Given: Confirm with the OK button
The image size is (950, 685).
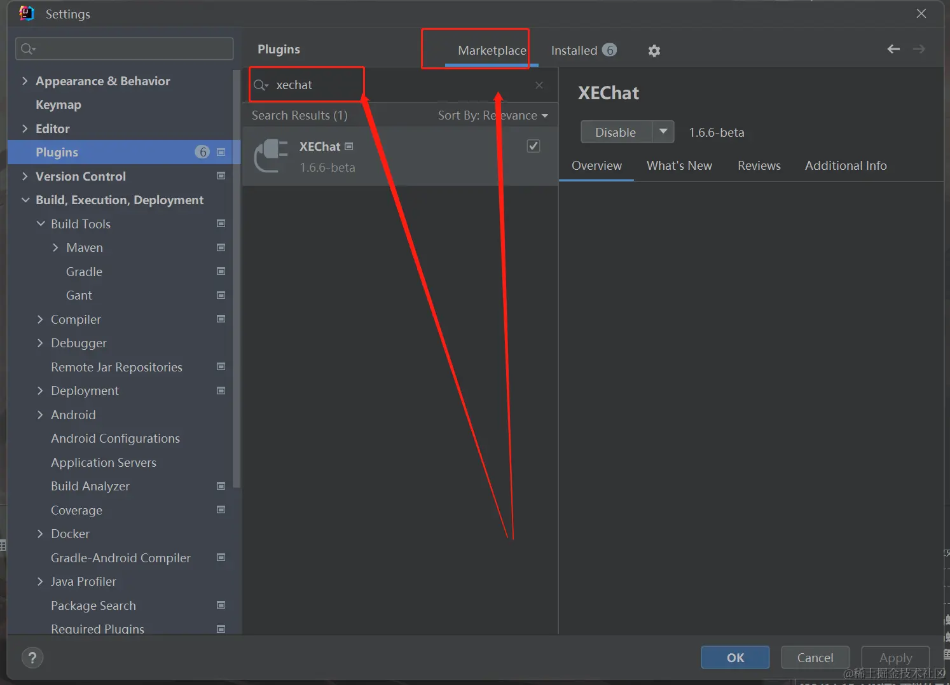Looking at the screenshot, I should pos(735,658).
